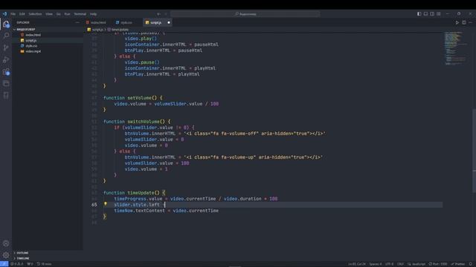Click the Ln 65 Col position status item

click(x=357, y=264)
